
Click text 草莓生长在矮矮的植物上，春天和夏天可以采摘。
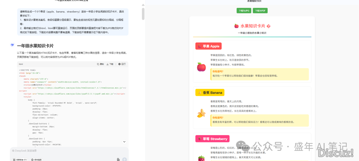click(236, 158)
